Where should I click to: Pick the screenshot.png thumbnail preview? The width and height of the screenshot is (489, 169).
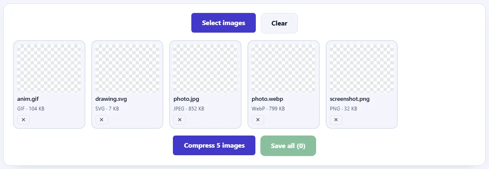click(x=362, y=68)
